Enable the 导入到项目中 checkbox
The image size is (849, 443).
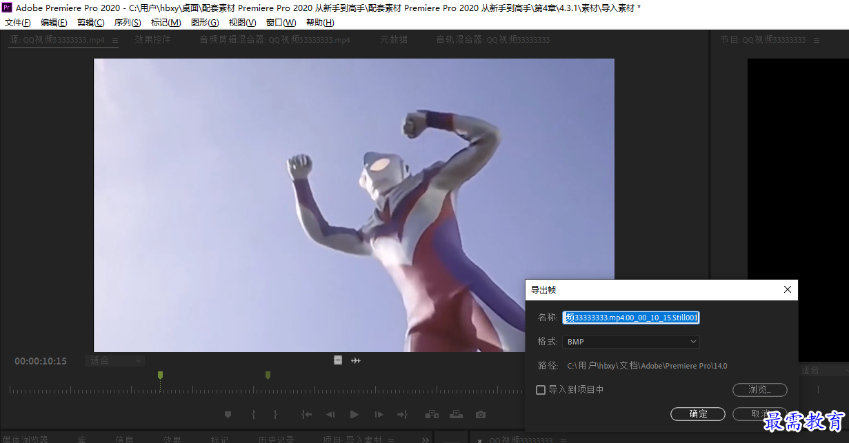(x=541, y=390)
